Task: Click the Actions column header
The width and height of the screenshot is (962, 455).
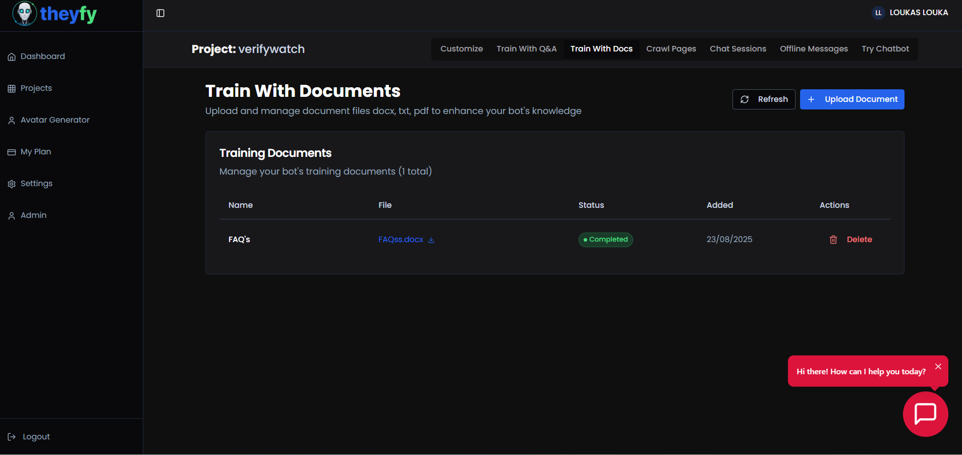Action: [834, 205]
